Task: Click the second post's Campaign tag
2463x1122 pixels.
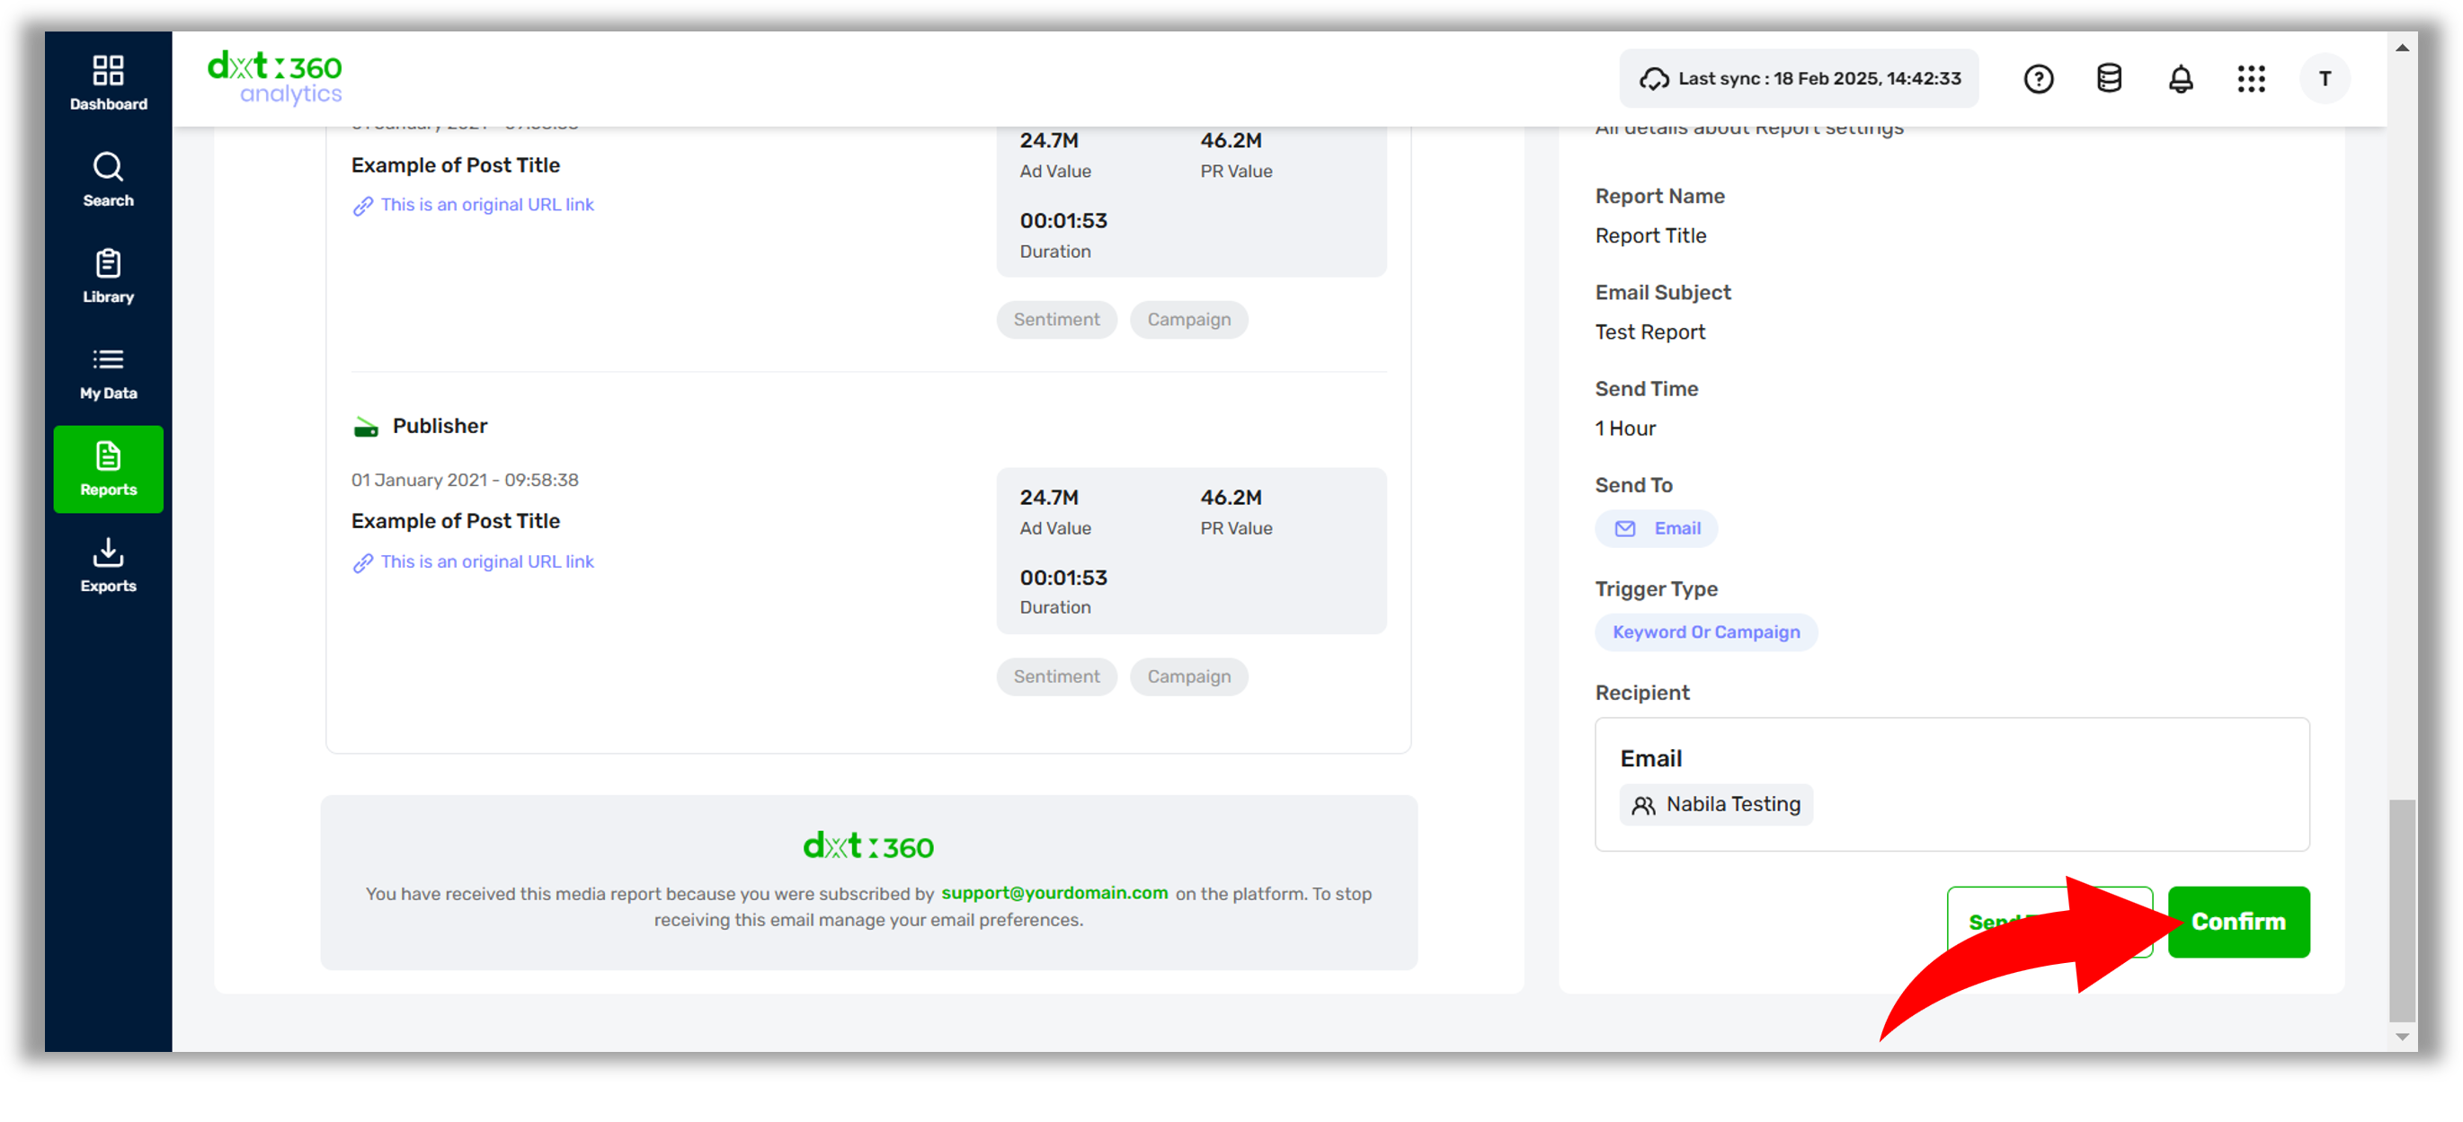Action: [1188, 676]
